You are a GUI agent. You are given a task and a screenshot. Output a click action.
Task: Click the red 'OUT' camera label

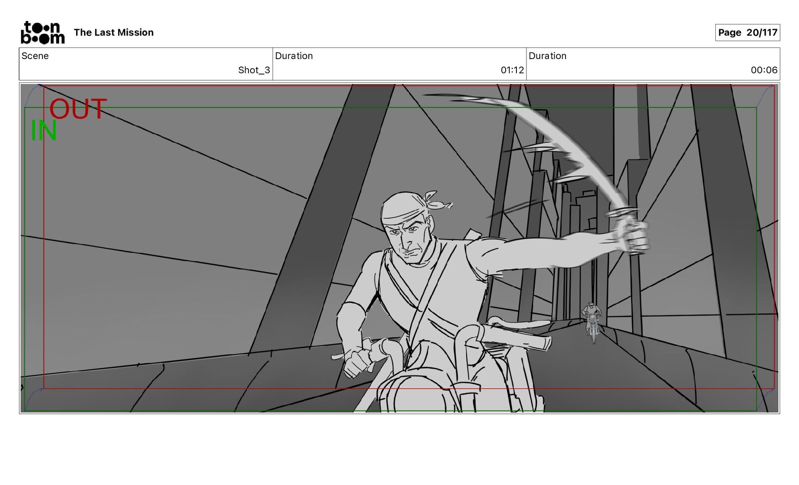click(x=78, y=109)
